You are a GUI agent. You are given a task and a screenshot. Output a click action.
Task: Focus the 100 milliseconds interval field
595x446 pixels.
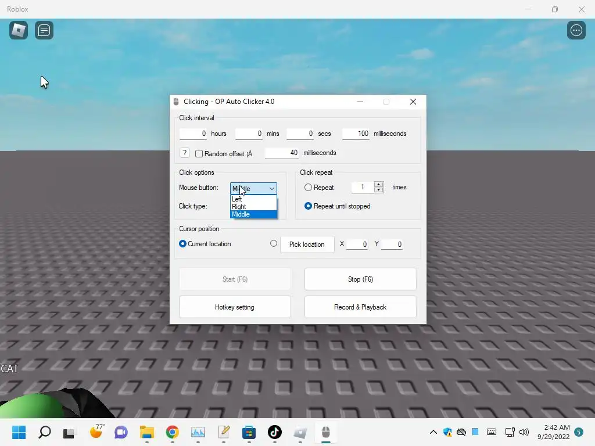356,134
